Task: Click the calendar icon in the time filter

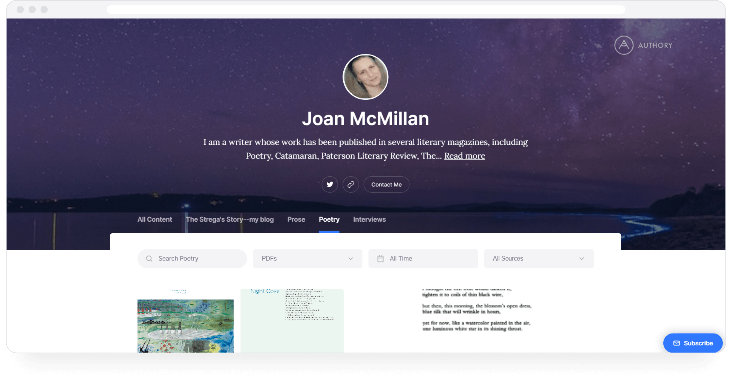Action: point(381,258)
